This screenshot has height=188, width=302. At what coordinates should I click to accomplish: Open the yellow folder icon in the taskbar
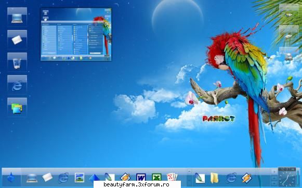click(214, 178)
